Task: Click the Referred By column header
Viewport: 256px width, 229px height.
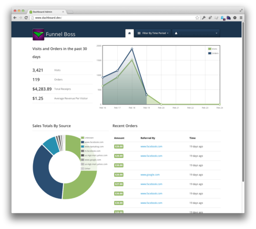Action: pos(148,138)
